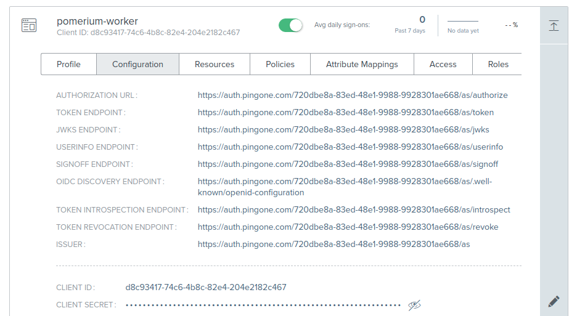Image resolution: width=577 pixels, height=316 pixels.
Task: Click the userinfo endpoint URL
Action: pos(350,147)
